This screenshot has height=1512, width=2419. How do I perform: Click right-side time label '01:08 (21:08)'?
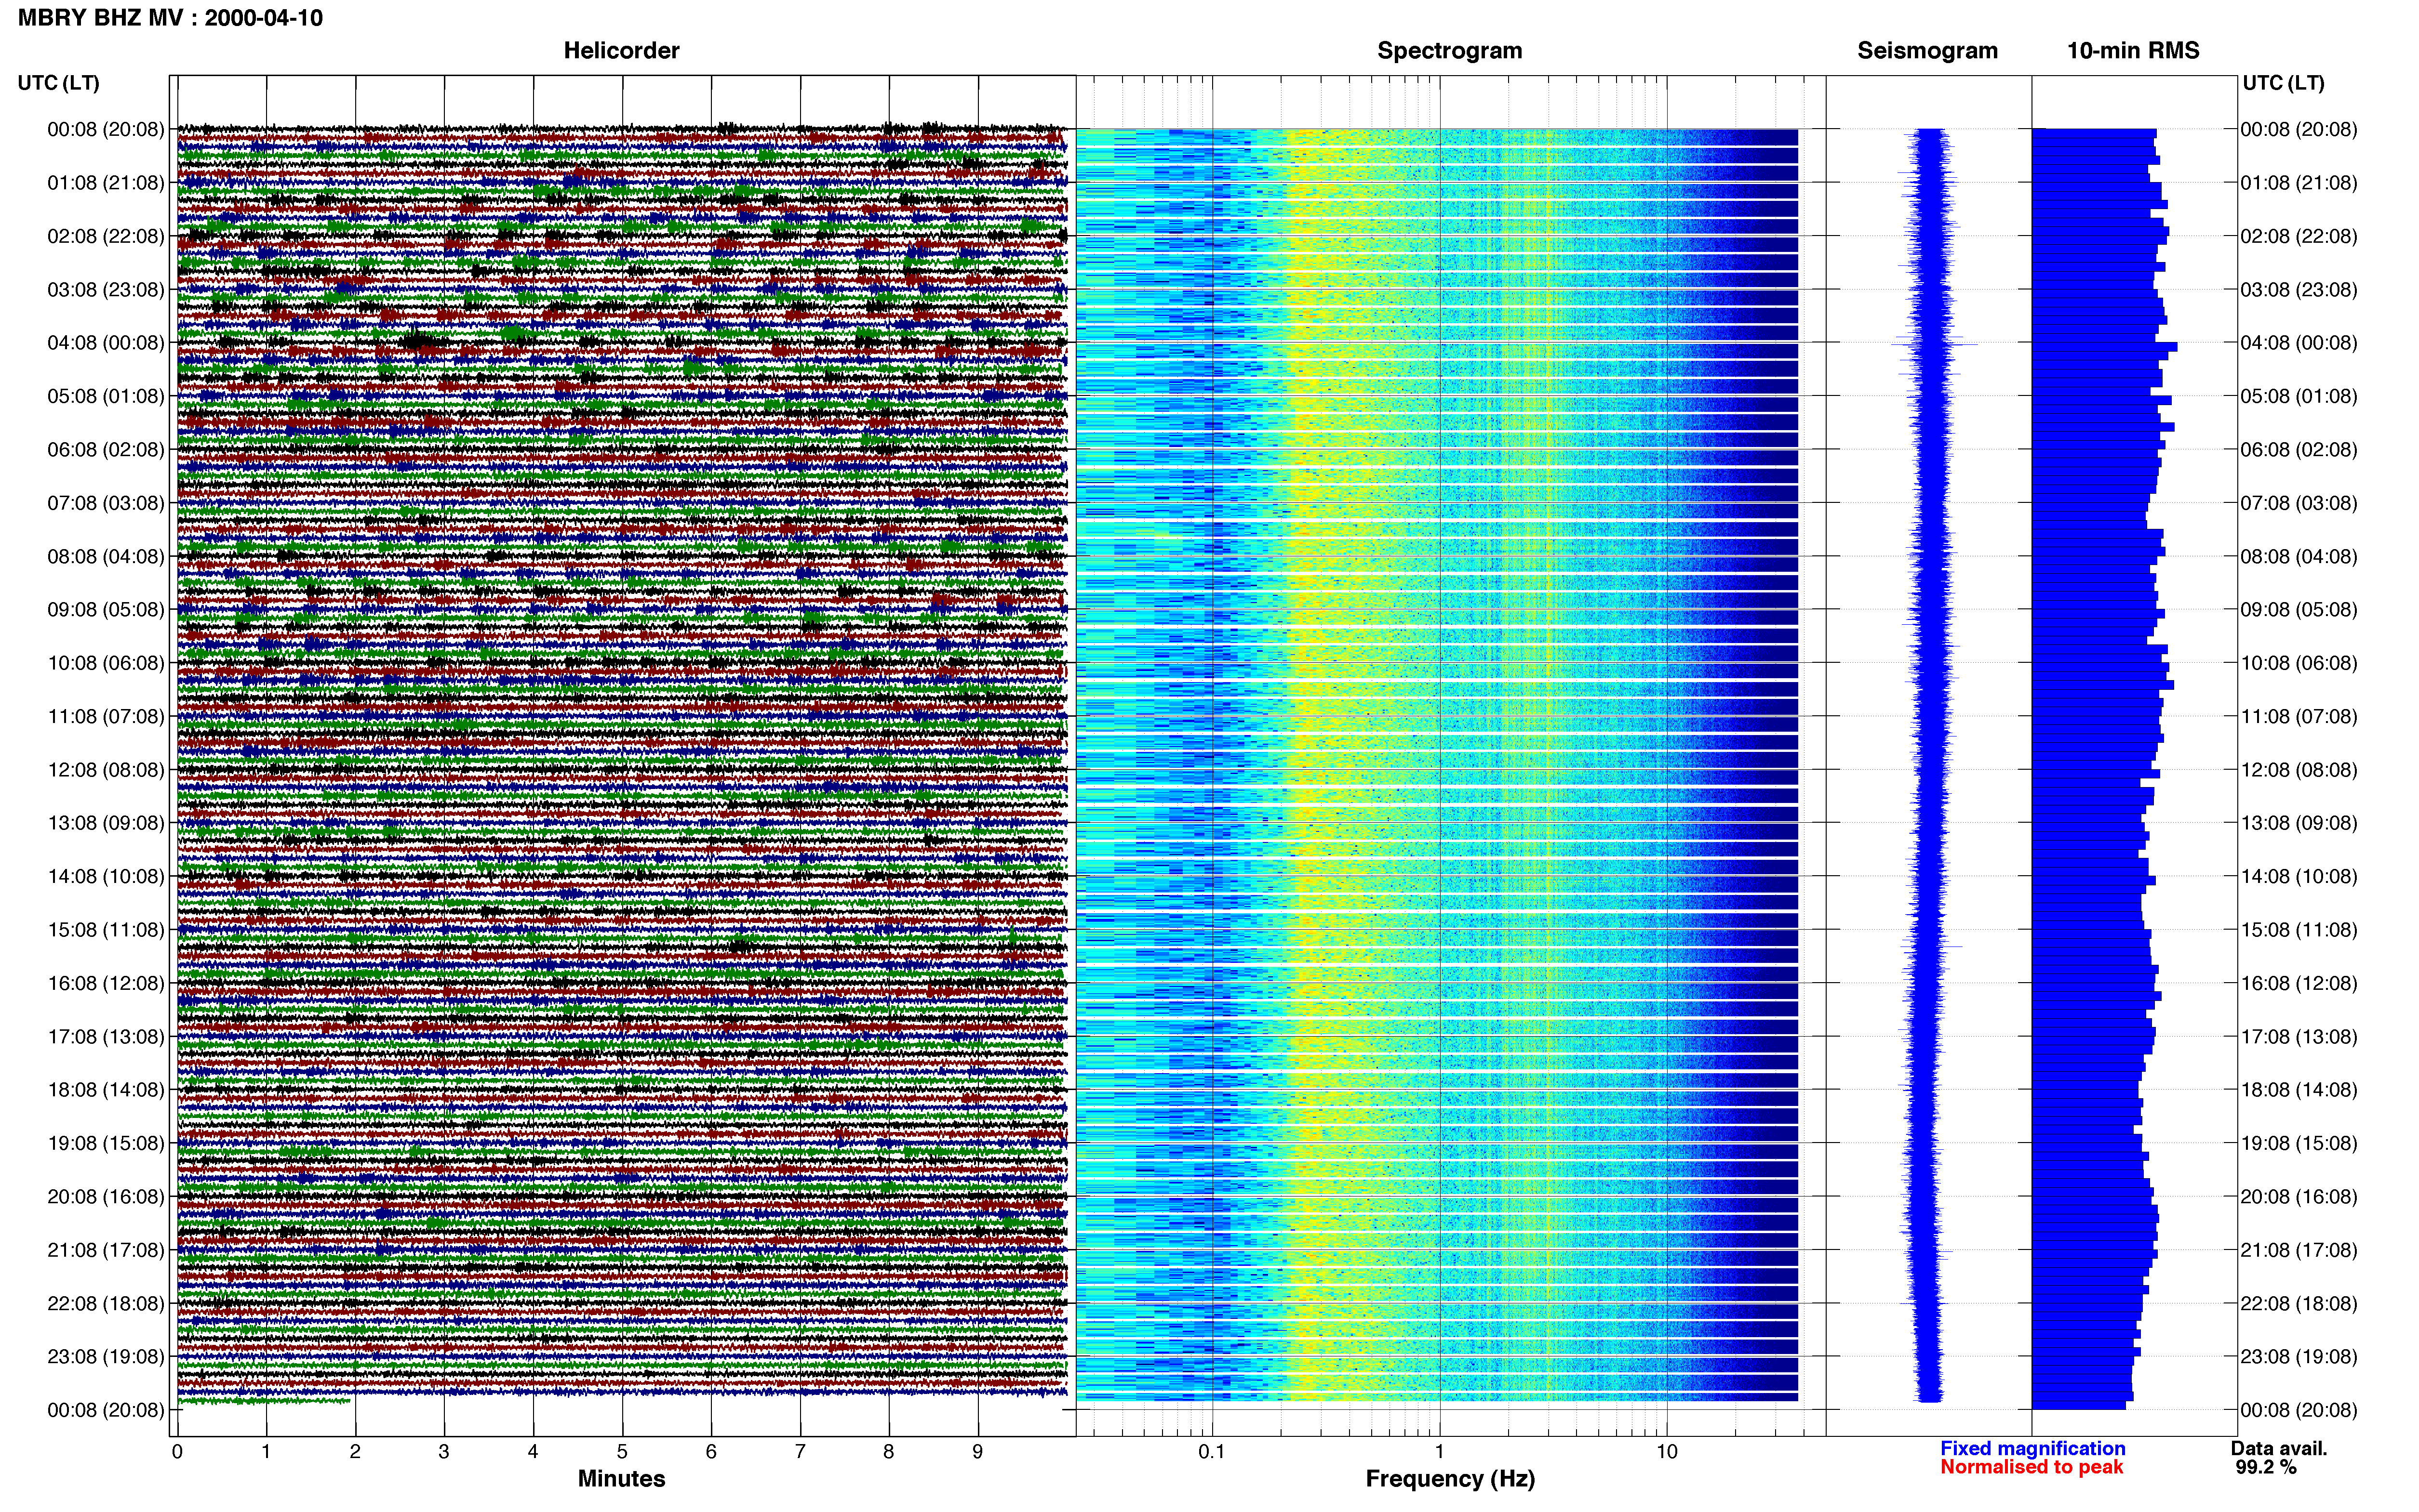tap(2299, 183)
